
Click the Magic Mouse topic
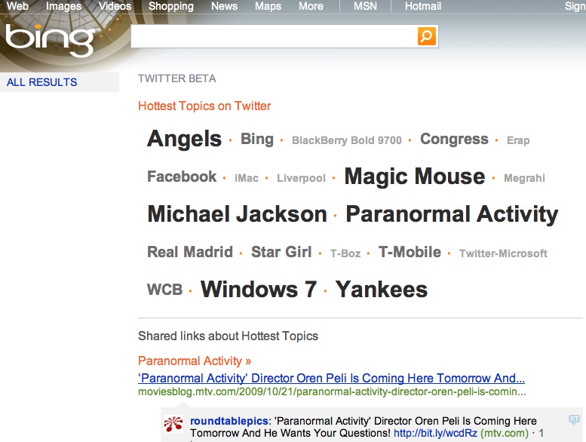(415, 176)
